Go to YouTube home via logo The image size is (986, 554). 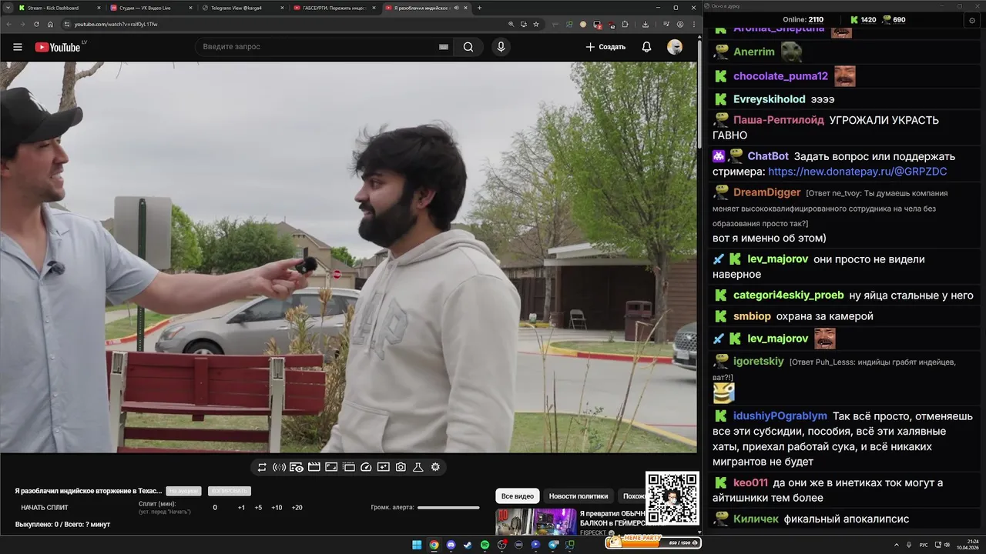(x=58, y=47)
